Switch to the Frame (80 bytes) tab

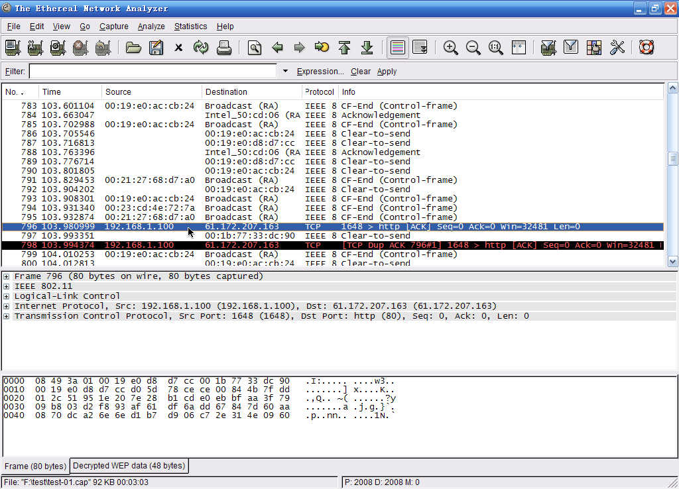(x=36, y=466)
